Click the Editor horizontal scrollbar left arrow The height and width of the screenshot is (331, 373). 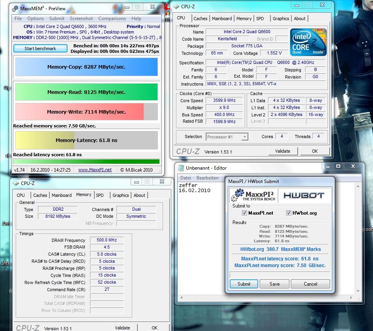[182, 297]
